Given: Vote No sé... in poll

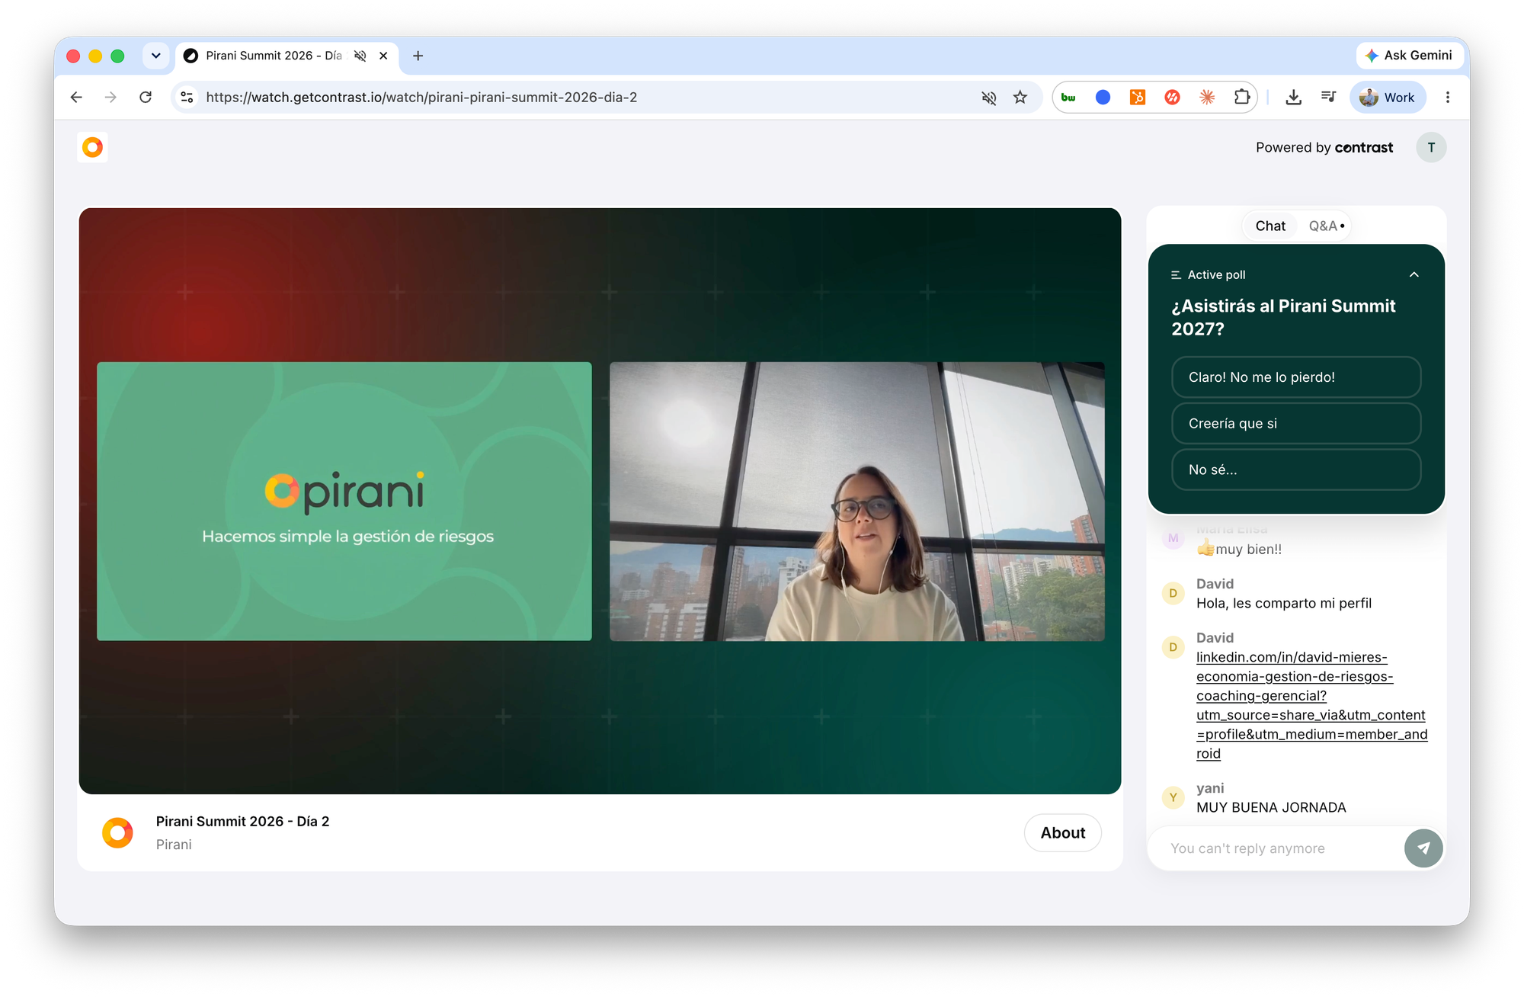Looking at the screenshot, I should coord(1296,470).
